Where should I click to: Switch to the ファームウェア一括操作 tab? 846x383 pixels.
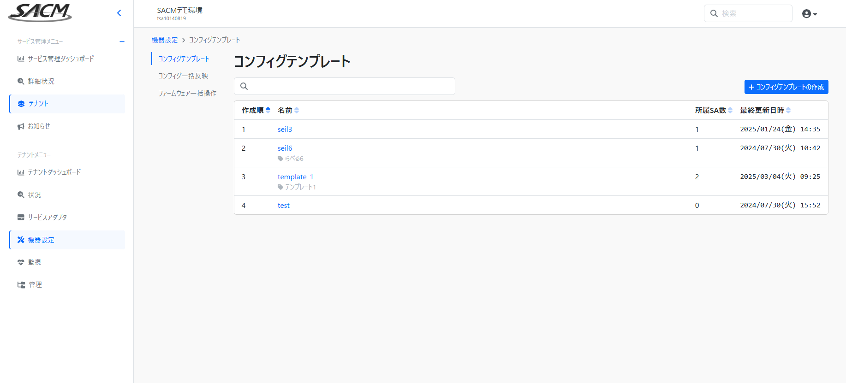pyautogui.click(x=187, y=94)
